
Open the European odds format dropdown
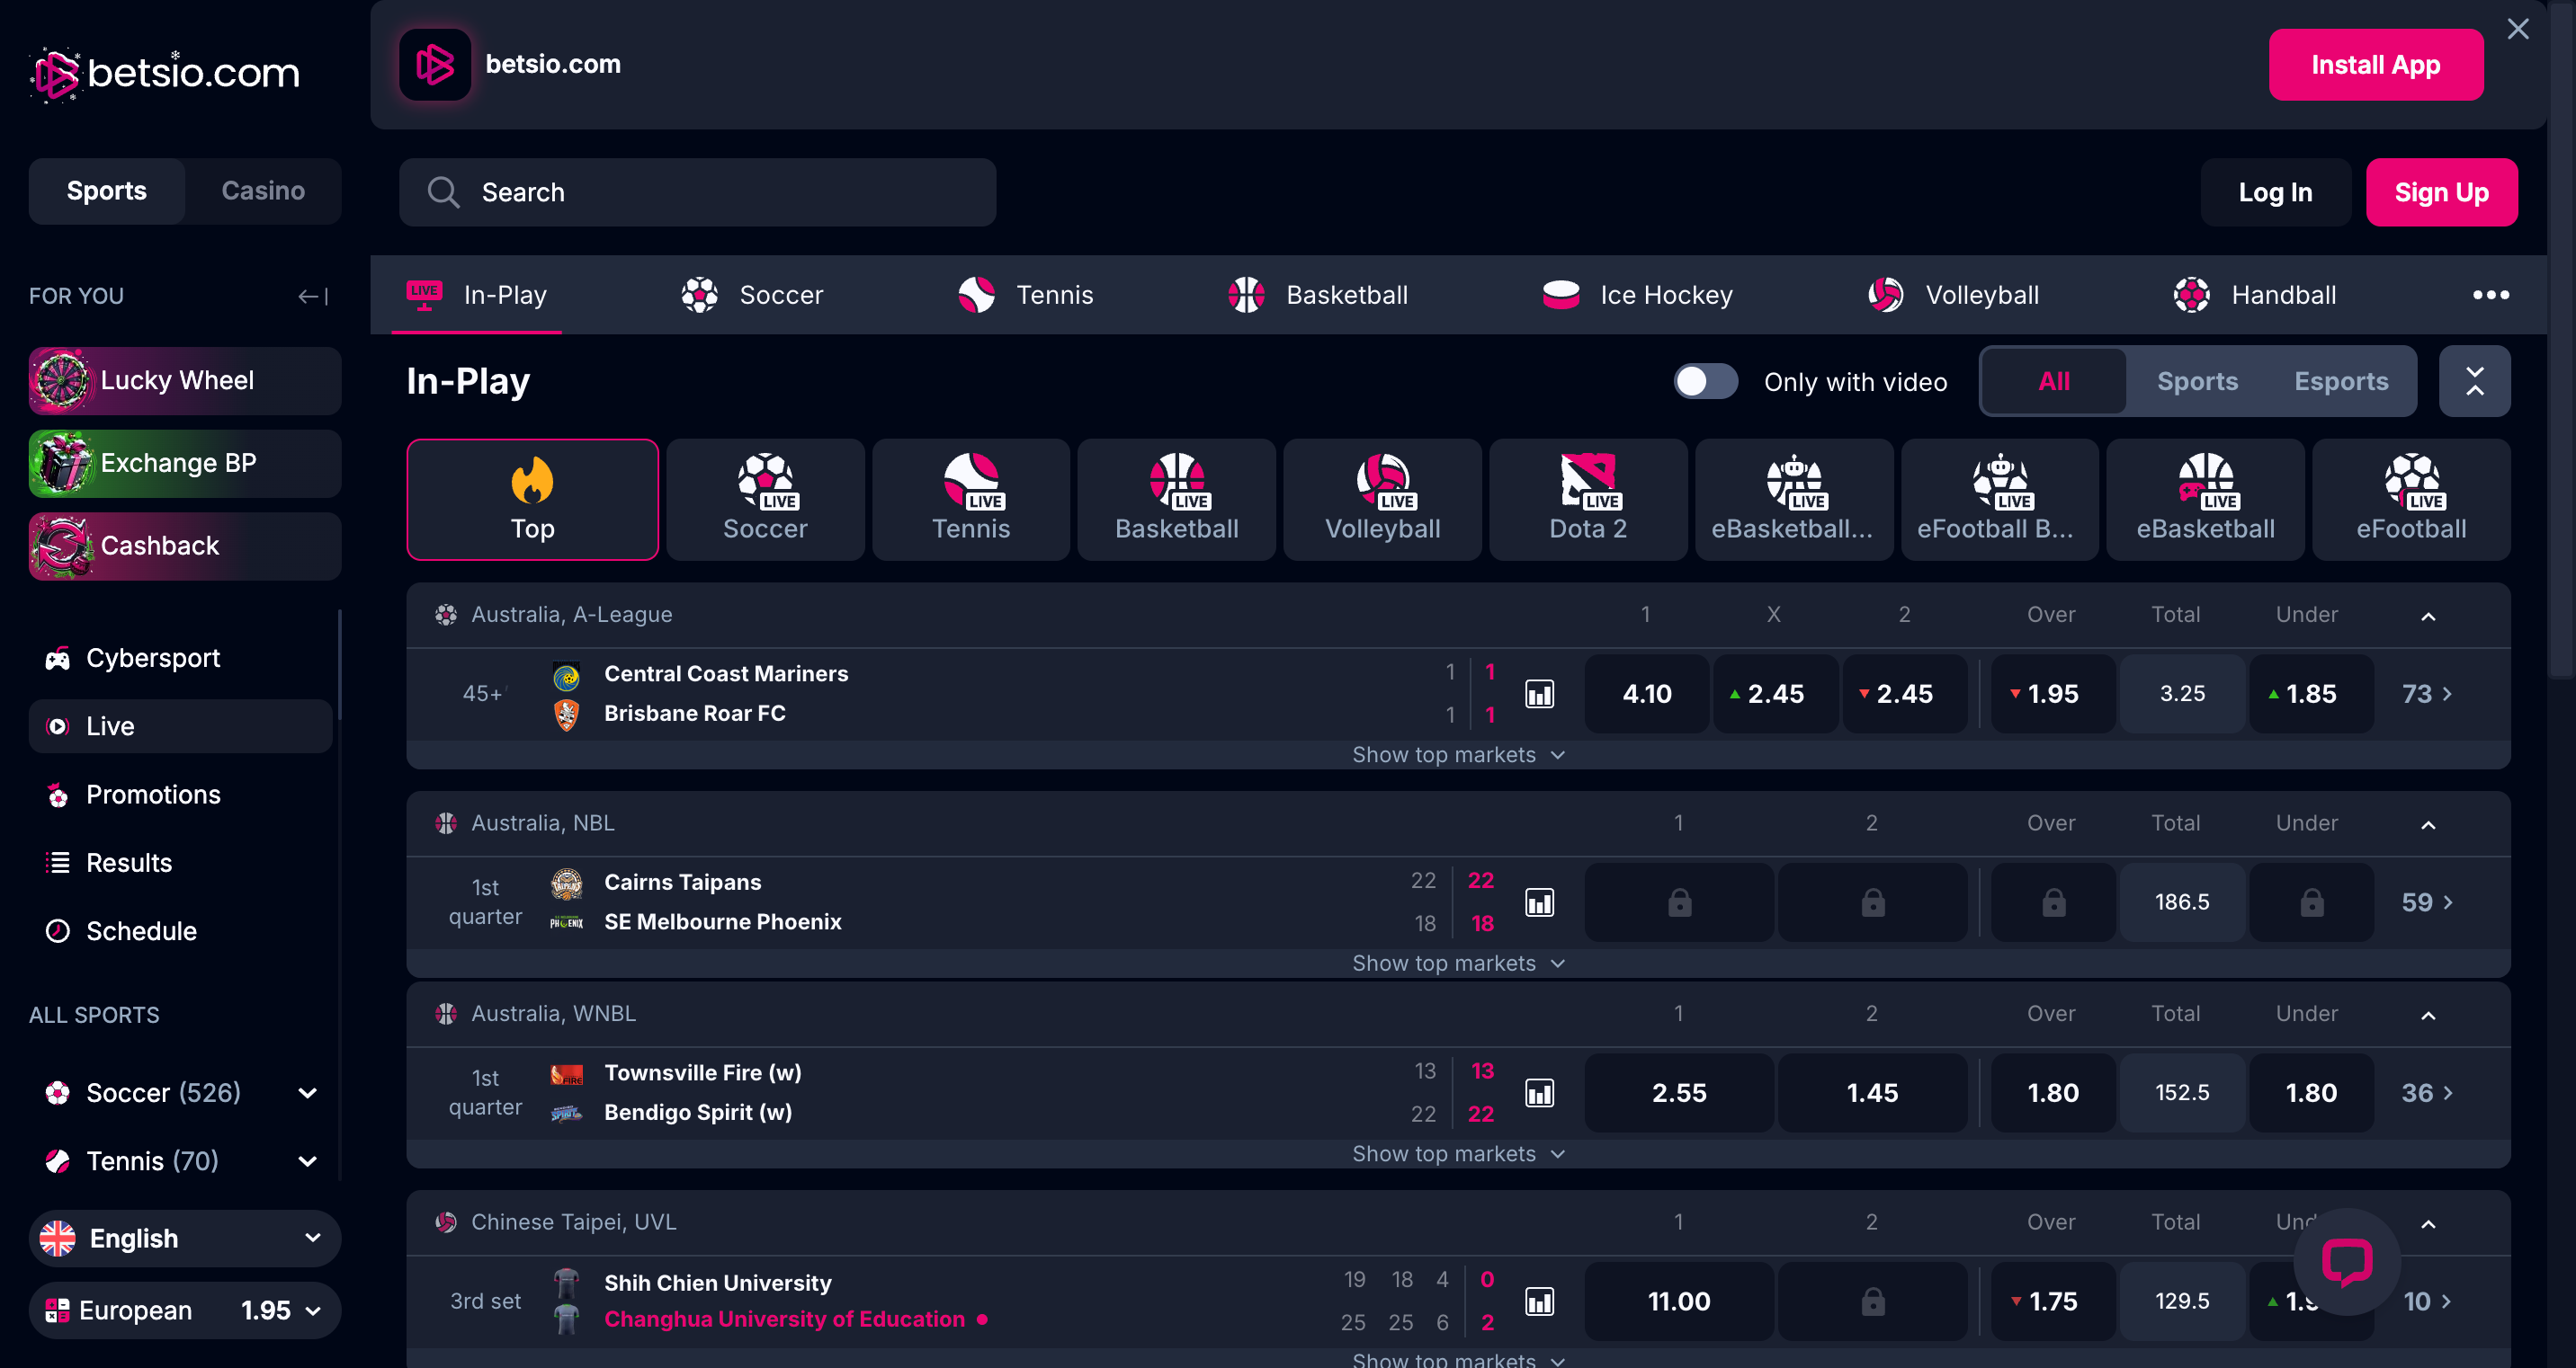click(185, 1310)
